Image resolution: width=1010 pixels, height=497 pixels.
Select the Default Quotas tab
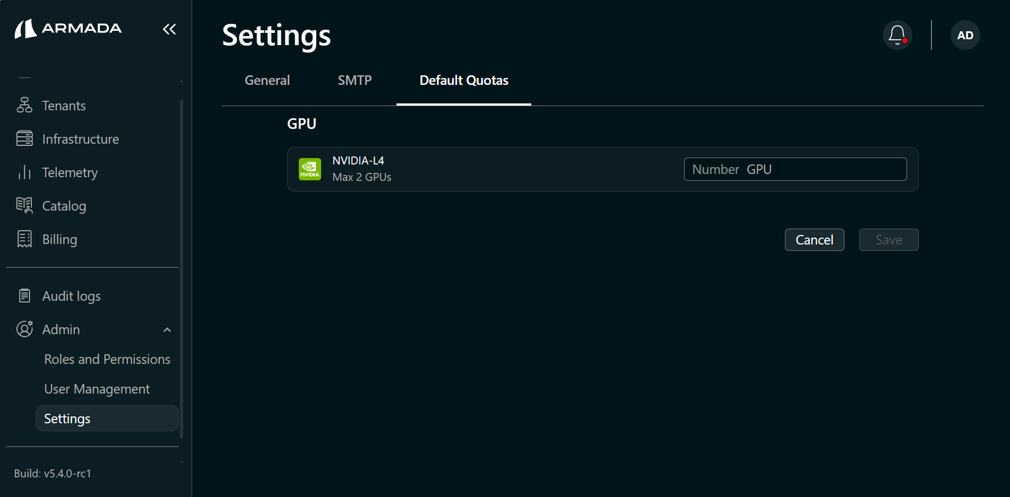coord(464,80)
